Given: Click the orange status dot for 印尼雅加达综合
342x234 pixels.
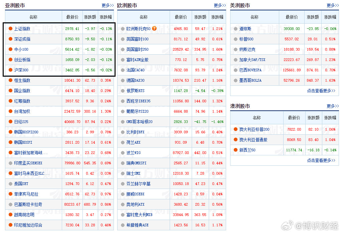Looking at the screenshot, I should [10, 225].
